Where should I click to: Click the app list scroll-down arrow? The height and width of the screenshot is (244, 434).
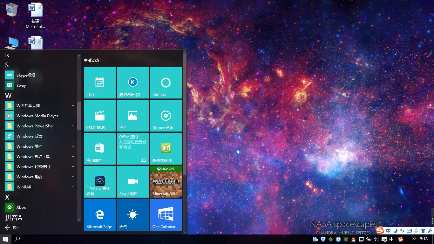click(x=79, y=220)
